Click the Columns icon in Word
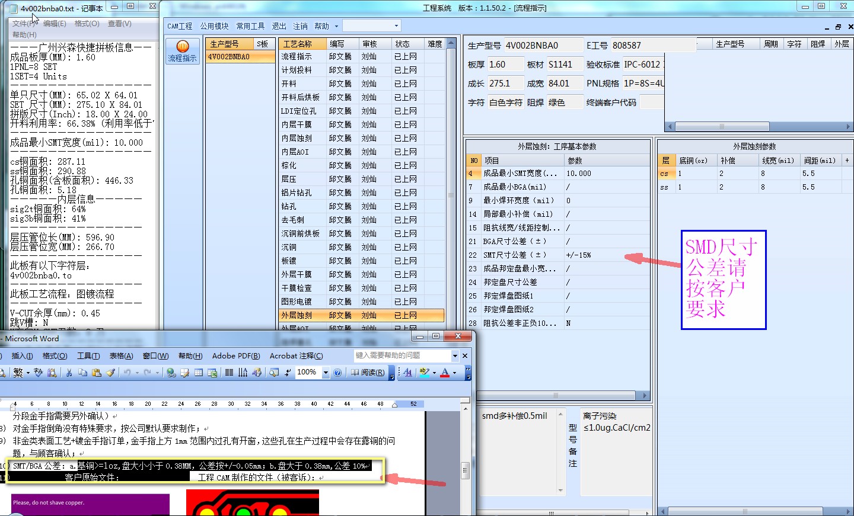 (x=229, y=373)
